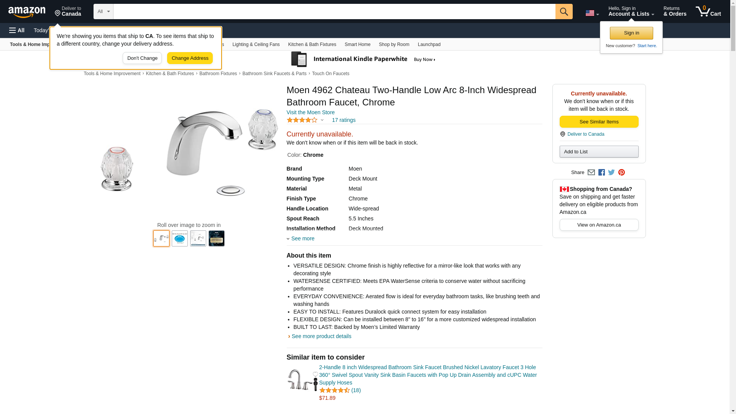Click inside the Amazon search field
Screen dimensions: 736x414
334,11
